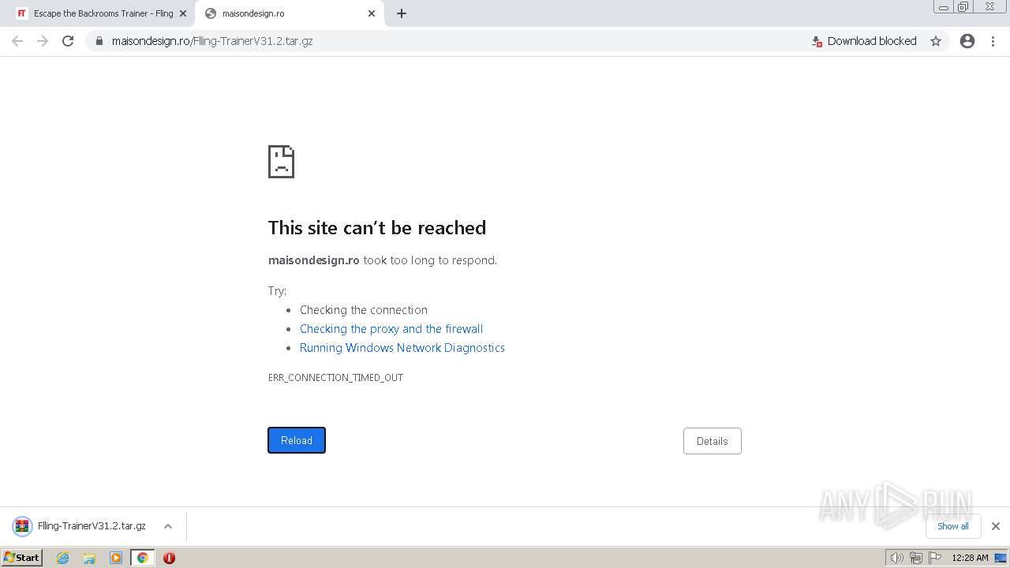Expand the download item options chevron
The height and width of the screenshot is (568, 1010).
click(168, 526)
